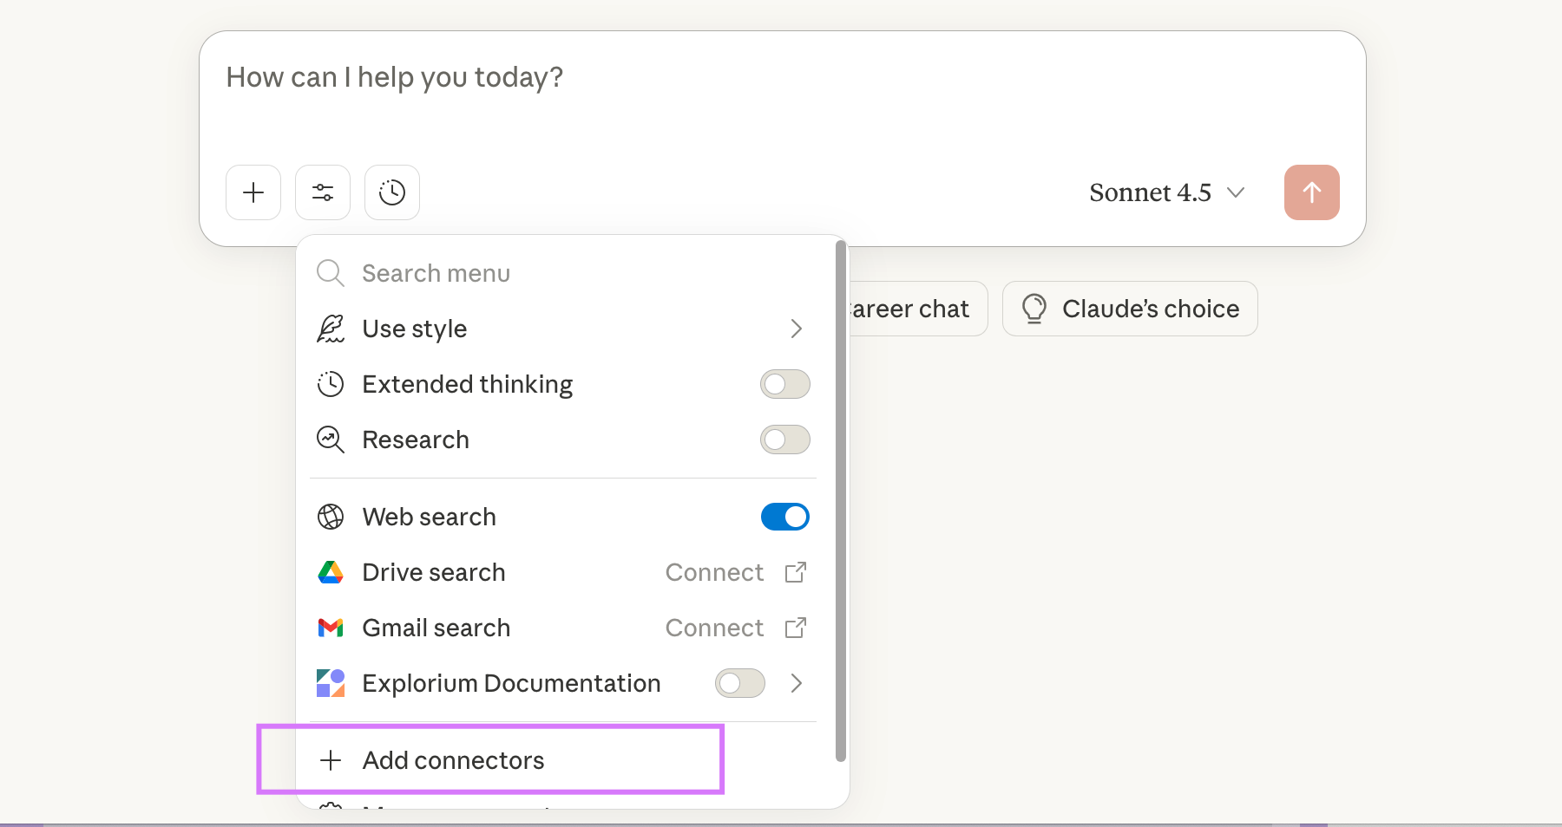This screenshot has width=1562, height=827.
Task: Open the search and tools sliders icon
Action: [x=323, y=192]
